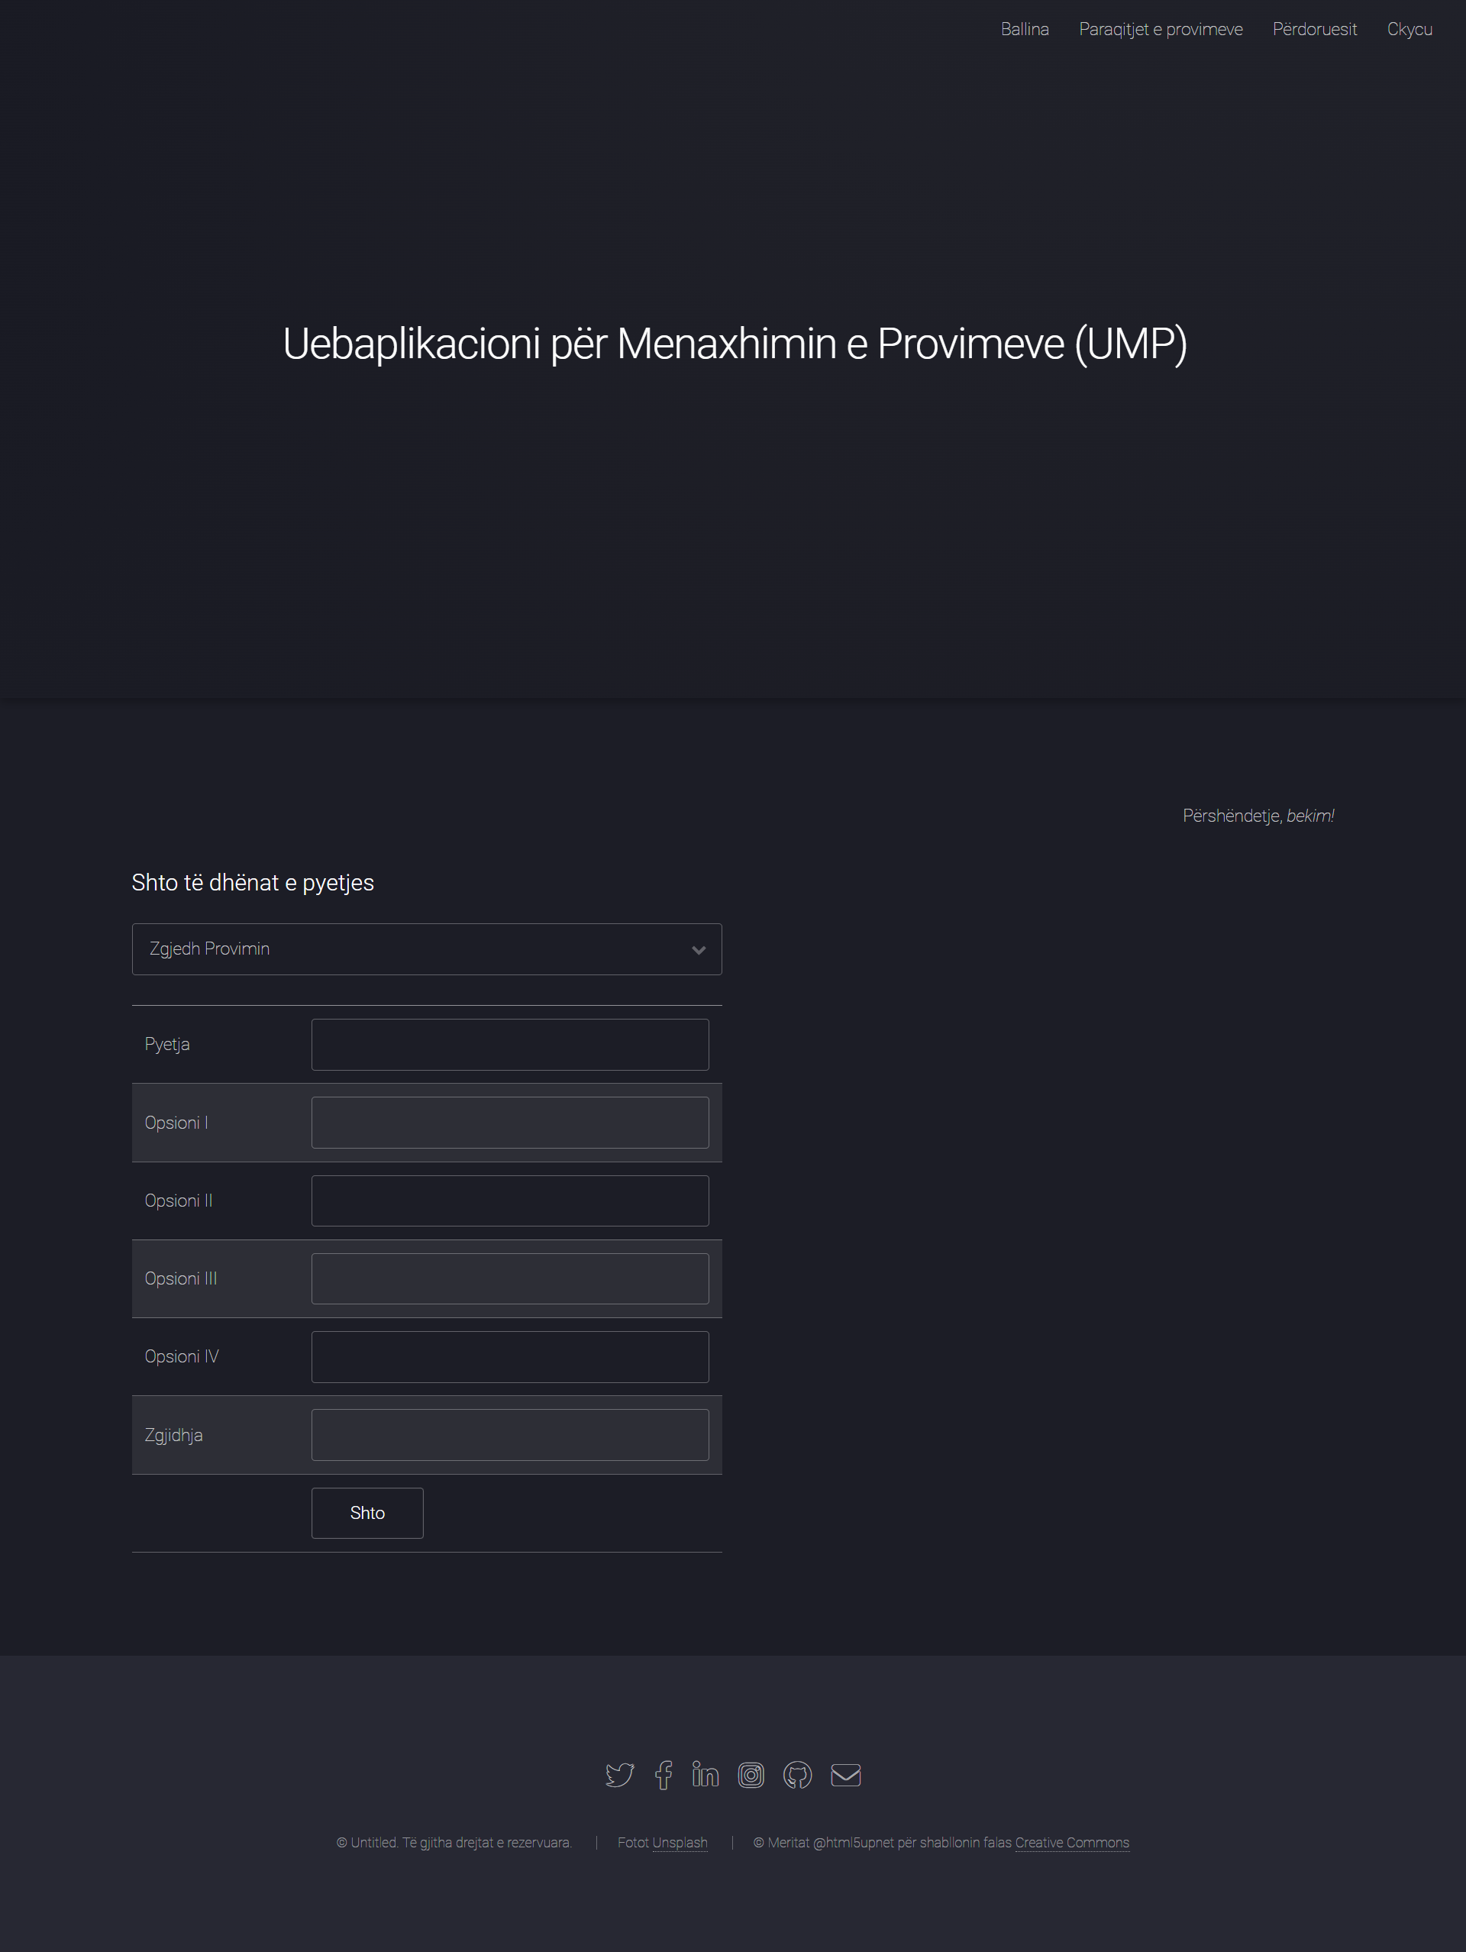Click the Opsioni III text field

point(510,1278)
